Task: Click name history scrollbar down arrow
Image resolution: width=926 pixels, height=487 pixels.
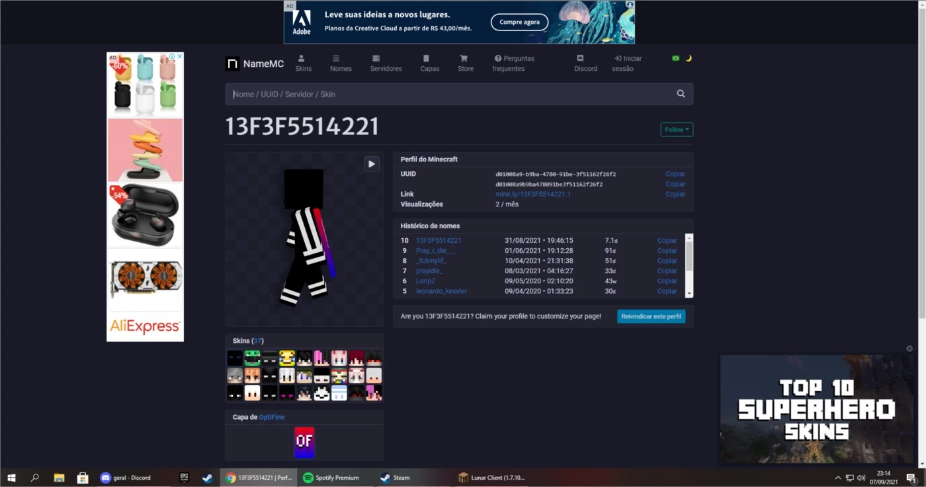Action: point(689,293)
